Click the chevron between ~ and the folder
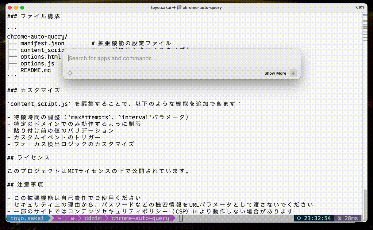 [x=66, y=218]
